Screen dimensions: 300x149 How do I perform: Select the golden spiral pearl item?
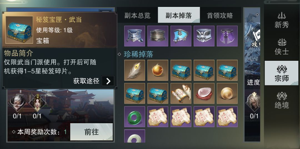coord(227,93)
